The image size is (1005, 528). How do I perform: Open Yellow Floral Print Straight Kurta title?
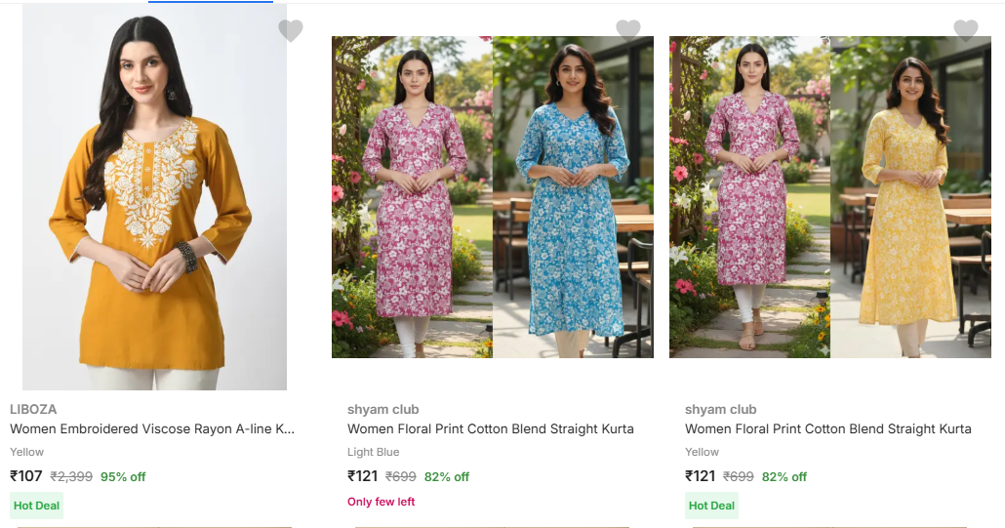[828, 428]
